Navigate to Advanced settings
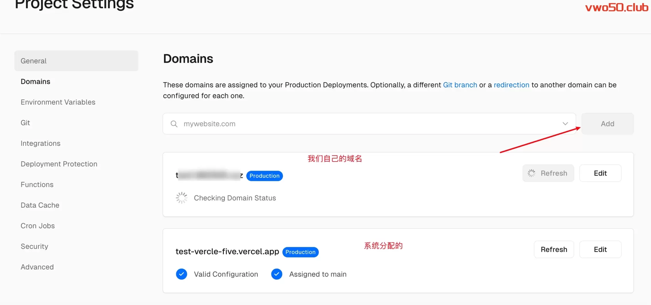Screen dimensions: 651x305 coord(37,267)
